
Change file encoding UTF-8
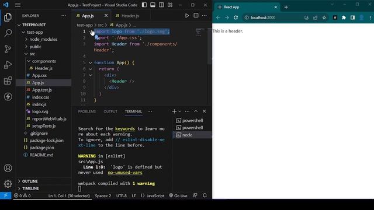coord(122,196)
